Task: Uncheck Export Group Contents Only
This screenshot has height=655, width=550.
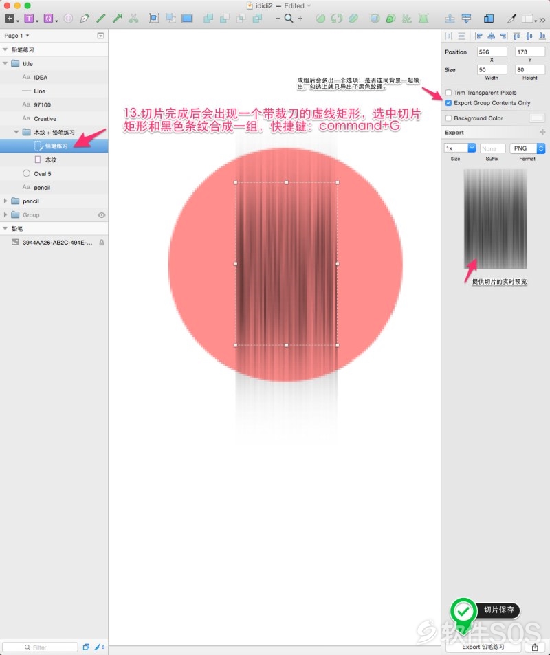Action: (448, 103)
